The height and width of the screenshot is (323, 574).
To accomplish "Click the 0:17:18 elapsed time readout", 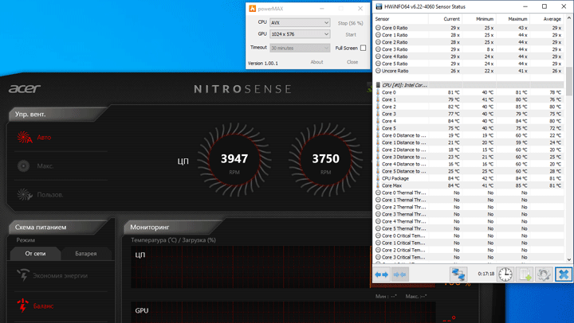I will click(486, 274).
